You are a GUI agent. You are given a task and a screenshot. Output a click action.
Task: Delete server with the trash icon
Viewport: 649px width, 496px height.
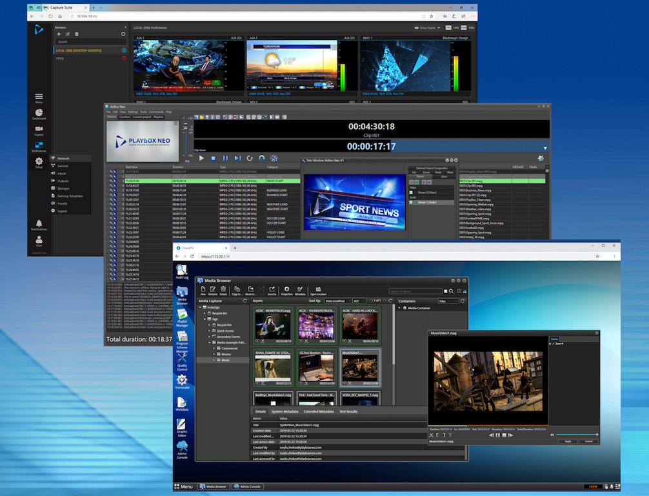click(x=77, y=34)
